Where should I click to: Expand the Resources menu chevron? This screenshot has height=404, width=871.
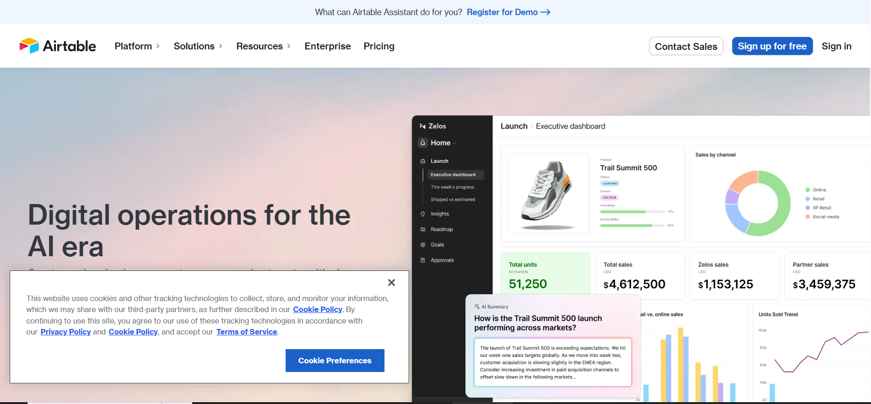(289, 46)
